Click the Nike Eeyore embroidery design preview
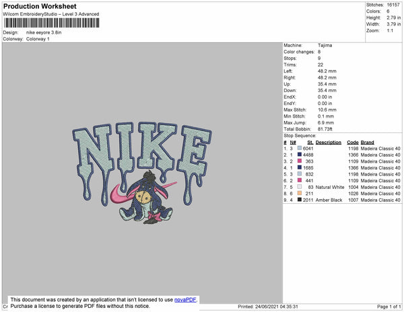 click(142, 173)
